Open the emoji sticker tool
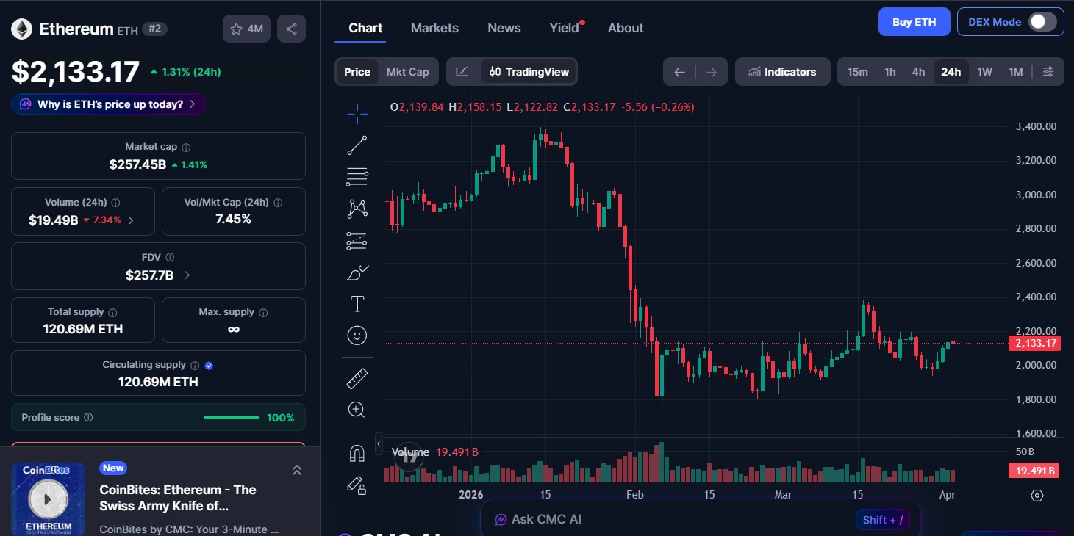This screenshot has width=1074, height=536. pos(357,336)
